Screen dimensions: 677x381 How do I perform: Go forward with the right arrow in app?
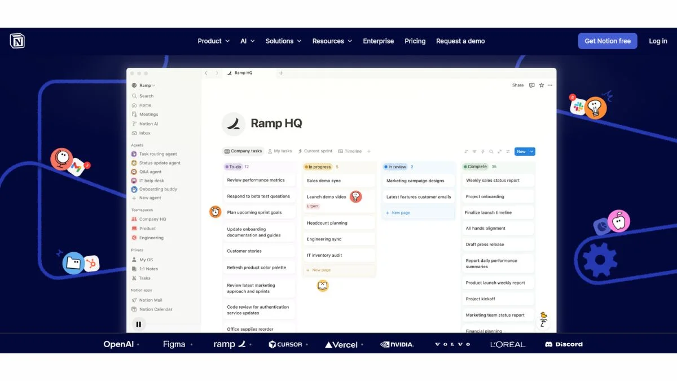217,73
